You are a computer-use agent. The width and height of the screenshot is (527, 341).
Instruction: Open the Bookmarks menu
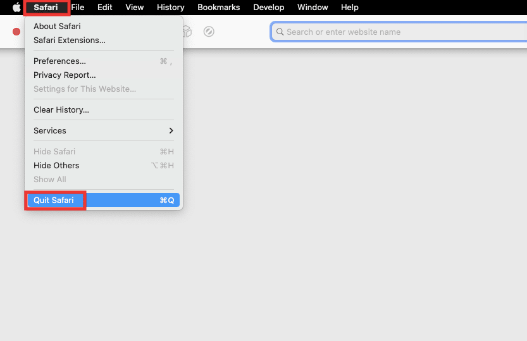click(x=218, y=7)
